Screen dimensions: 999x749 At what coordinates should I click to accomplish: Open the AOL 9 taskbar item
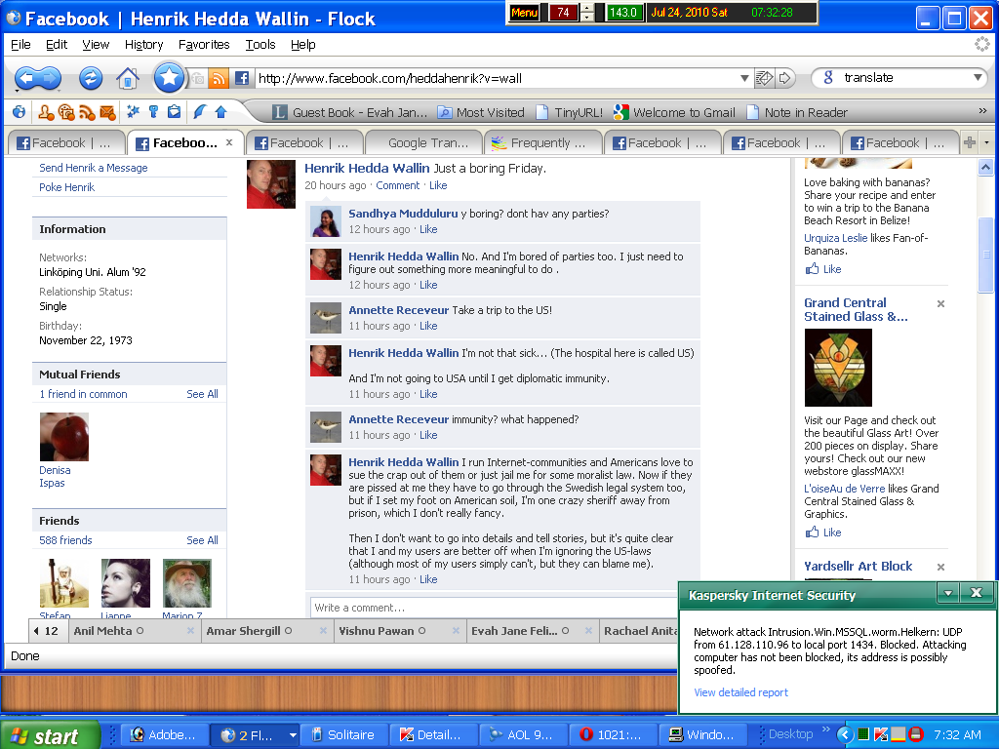(x=523, y=735)
